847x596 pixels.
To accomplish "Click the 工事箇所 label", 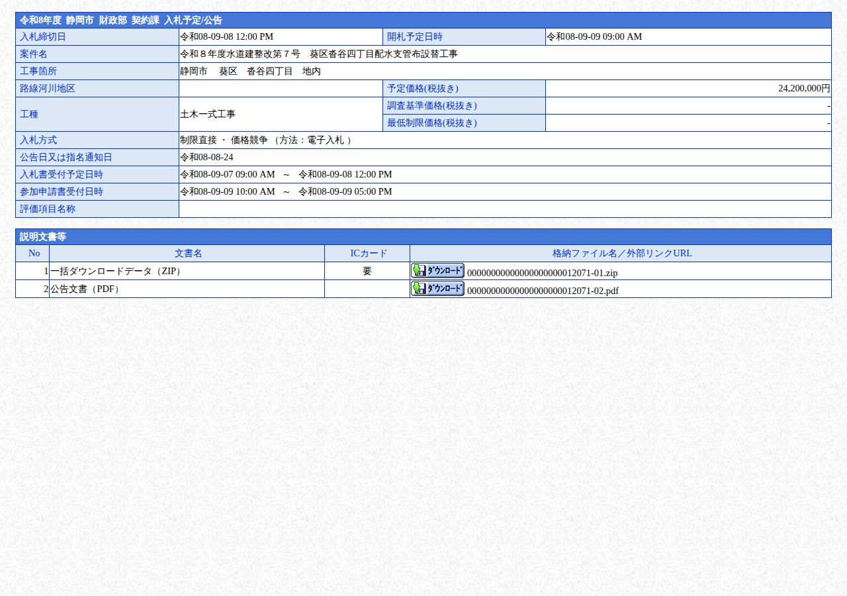I will click(38, 72).
